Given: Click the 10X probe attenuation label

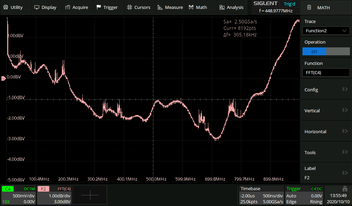Looking at the screenshot, I should tap(6, 202).
